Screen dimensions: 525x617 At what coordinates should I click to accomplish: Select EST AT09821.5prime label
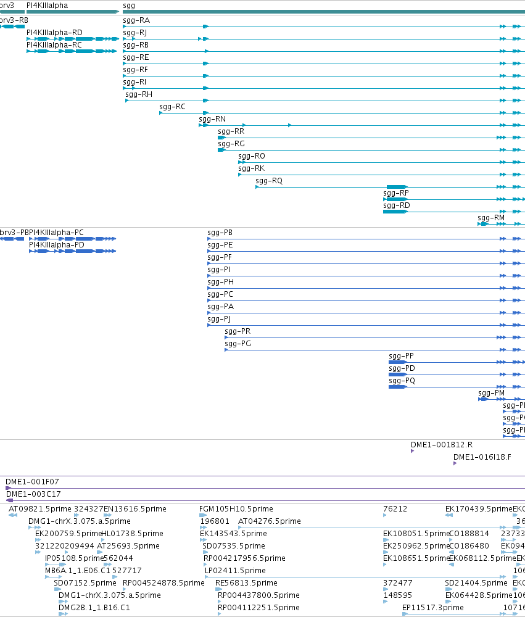point(40,509)
